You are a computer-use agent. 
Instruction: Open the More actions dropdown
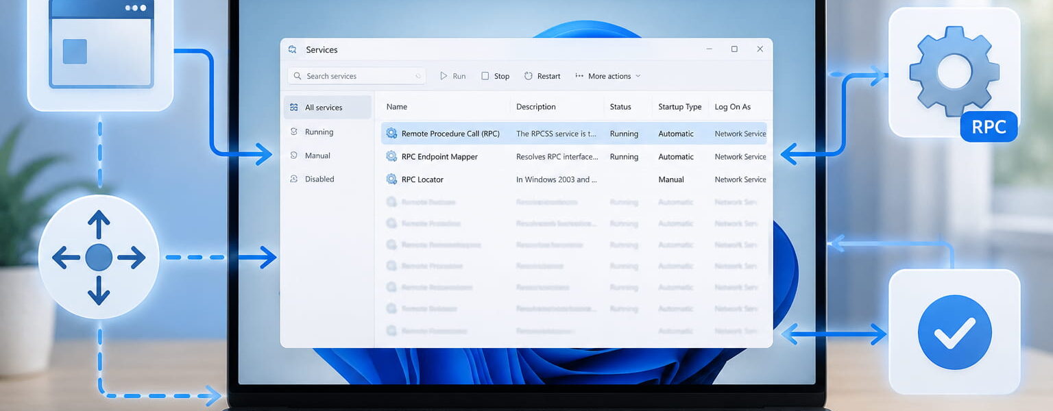pos(607,76)
